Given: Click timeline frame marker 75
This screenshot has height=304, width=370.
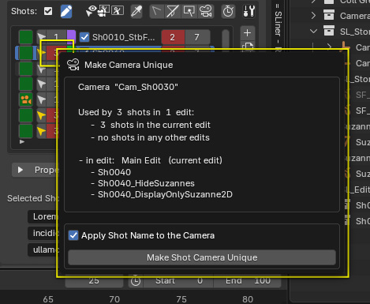Looking at the screenshot, I should click(x=181, y=299).
